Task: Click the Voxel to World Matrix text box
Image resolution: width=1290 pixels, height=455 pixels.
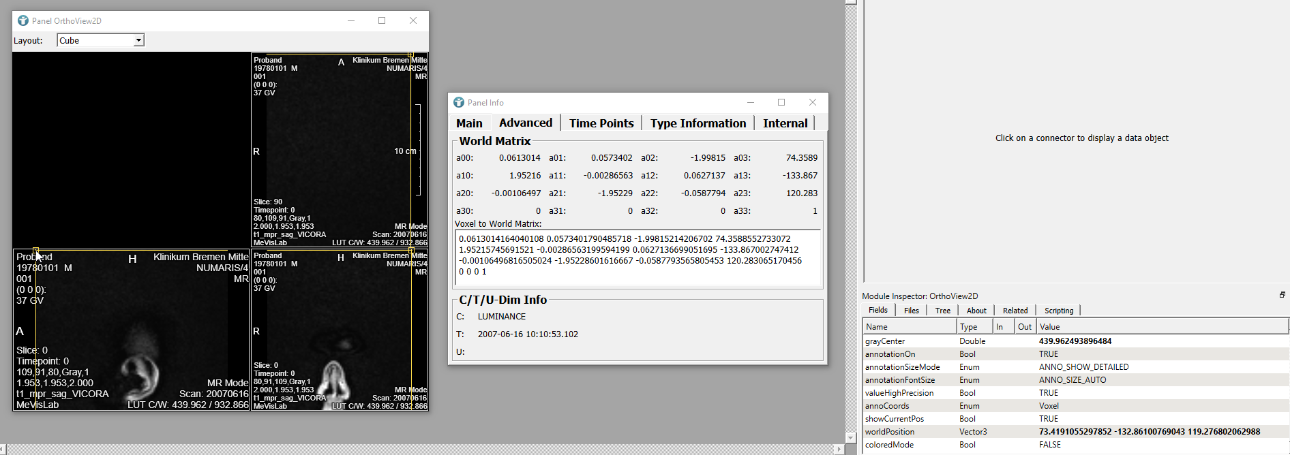Action: [637, 257]
